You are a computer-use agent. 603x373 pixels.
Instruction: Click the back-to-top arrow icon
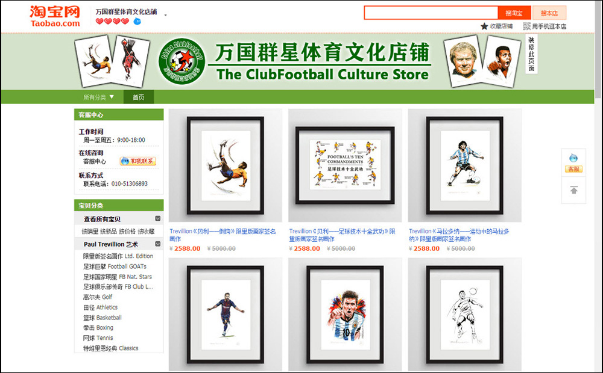pos(573,190)
